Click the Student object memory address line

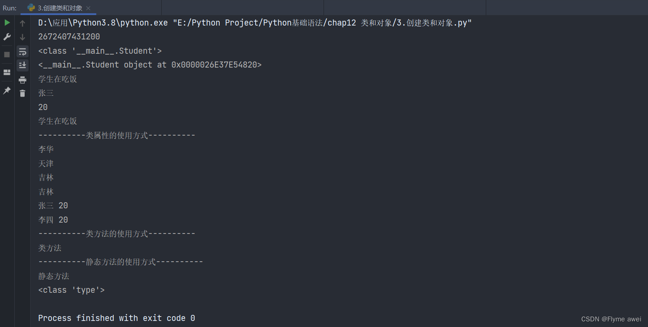coord(150,65)
